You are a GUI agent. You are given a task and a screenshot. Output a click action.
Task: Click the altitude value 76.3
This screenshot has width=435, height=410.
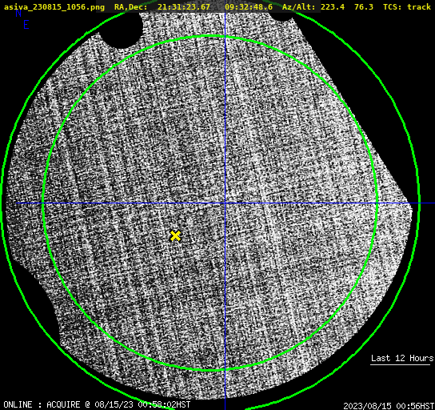pyautogui.click(x=364, y=6)
